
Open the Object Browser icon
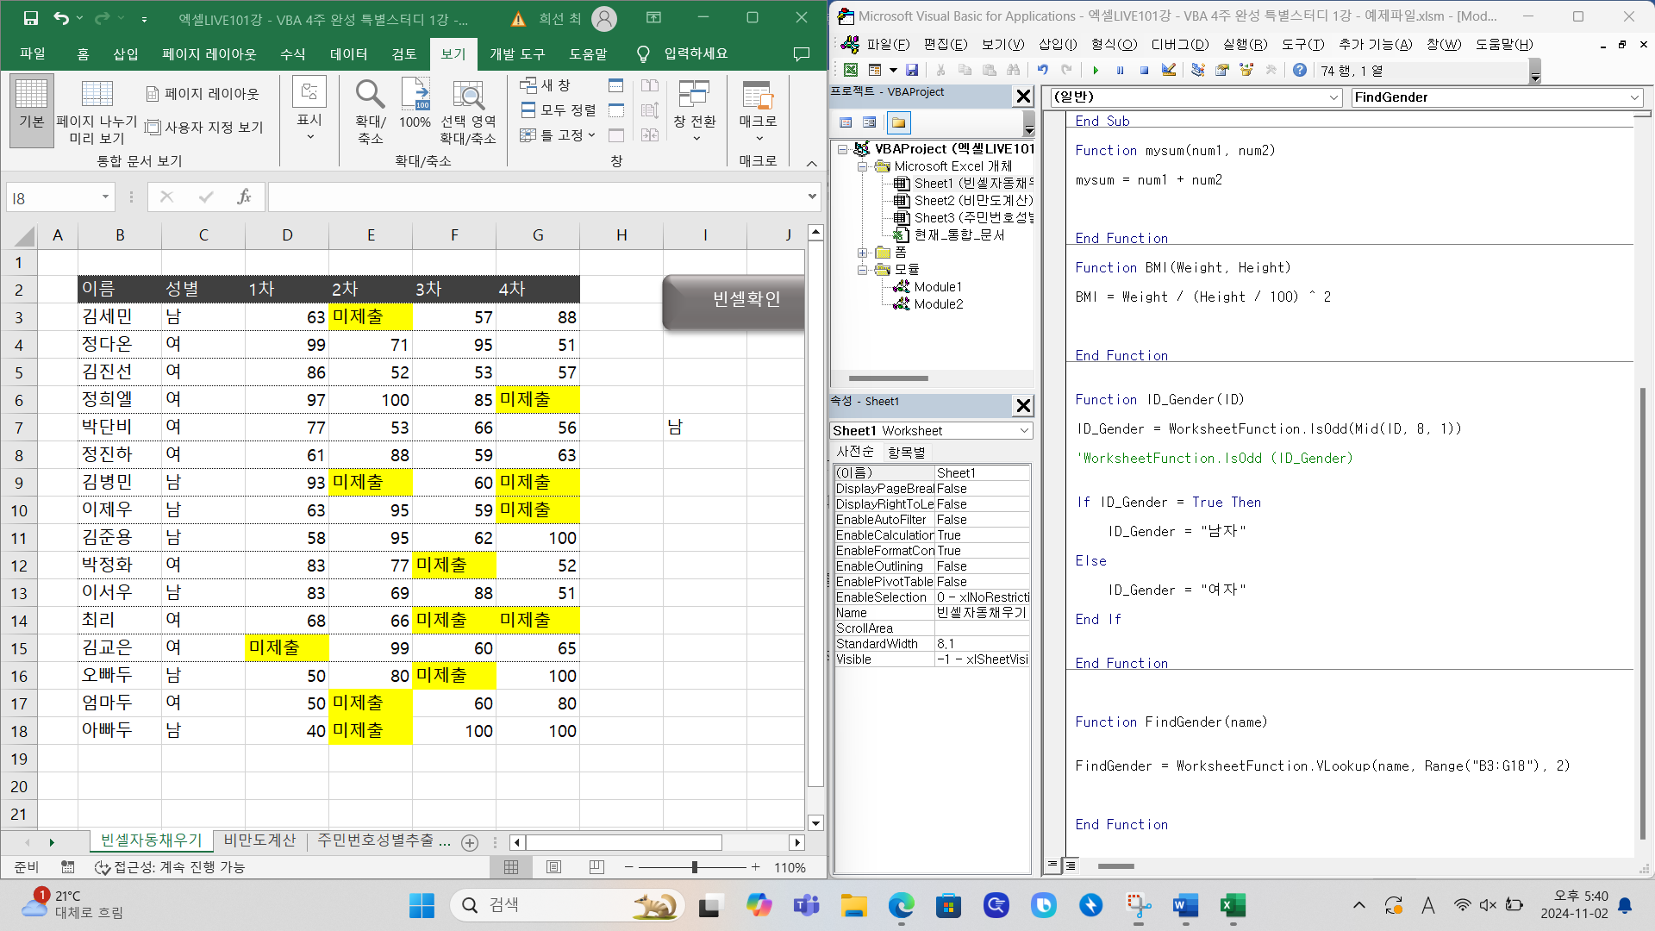pyautogui.click(x=1246, y=71)
